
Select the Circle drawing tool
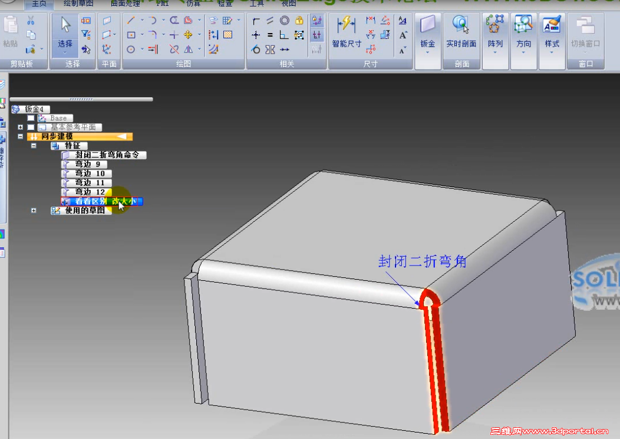(131, 50)
